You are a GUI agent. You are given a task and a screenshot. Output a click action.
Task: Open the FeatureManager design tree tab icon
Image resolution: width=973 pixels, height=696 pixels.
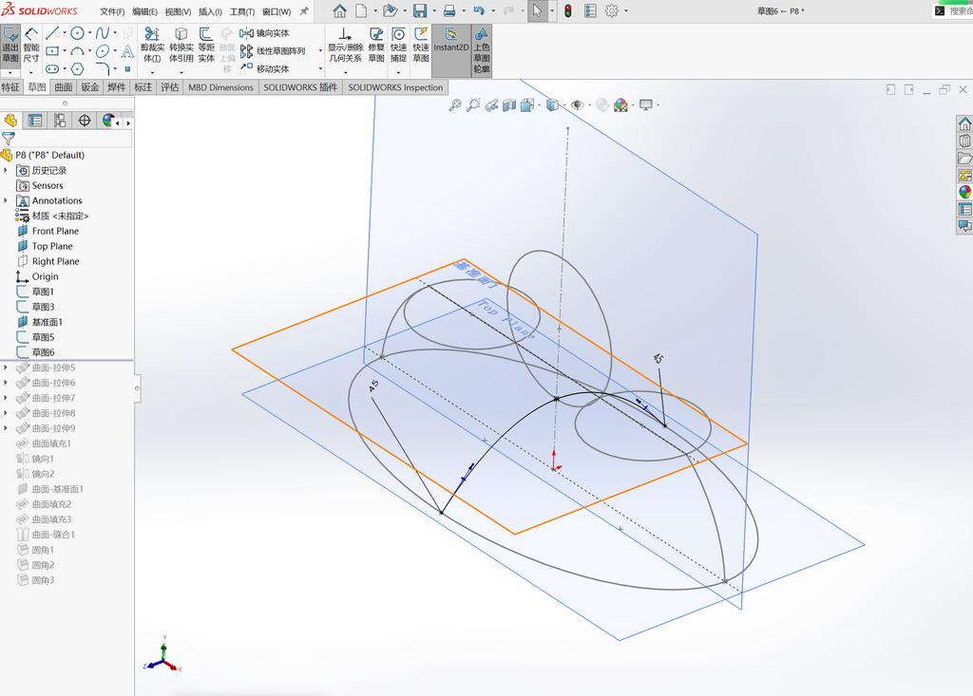pos(10,121)
